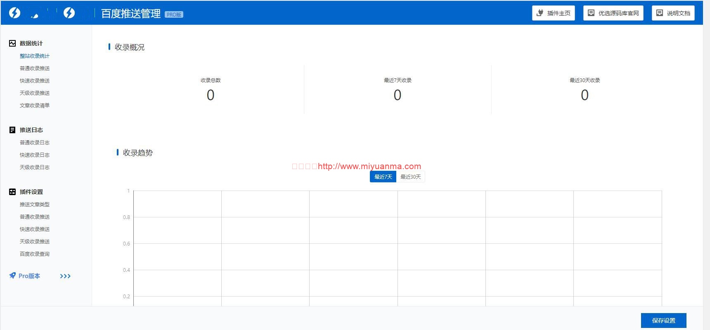Expand the Pro版本 triple chevron arrows
Screen dimensions: 710x330
(65, 276)
